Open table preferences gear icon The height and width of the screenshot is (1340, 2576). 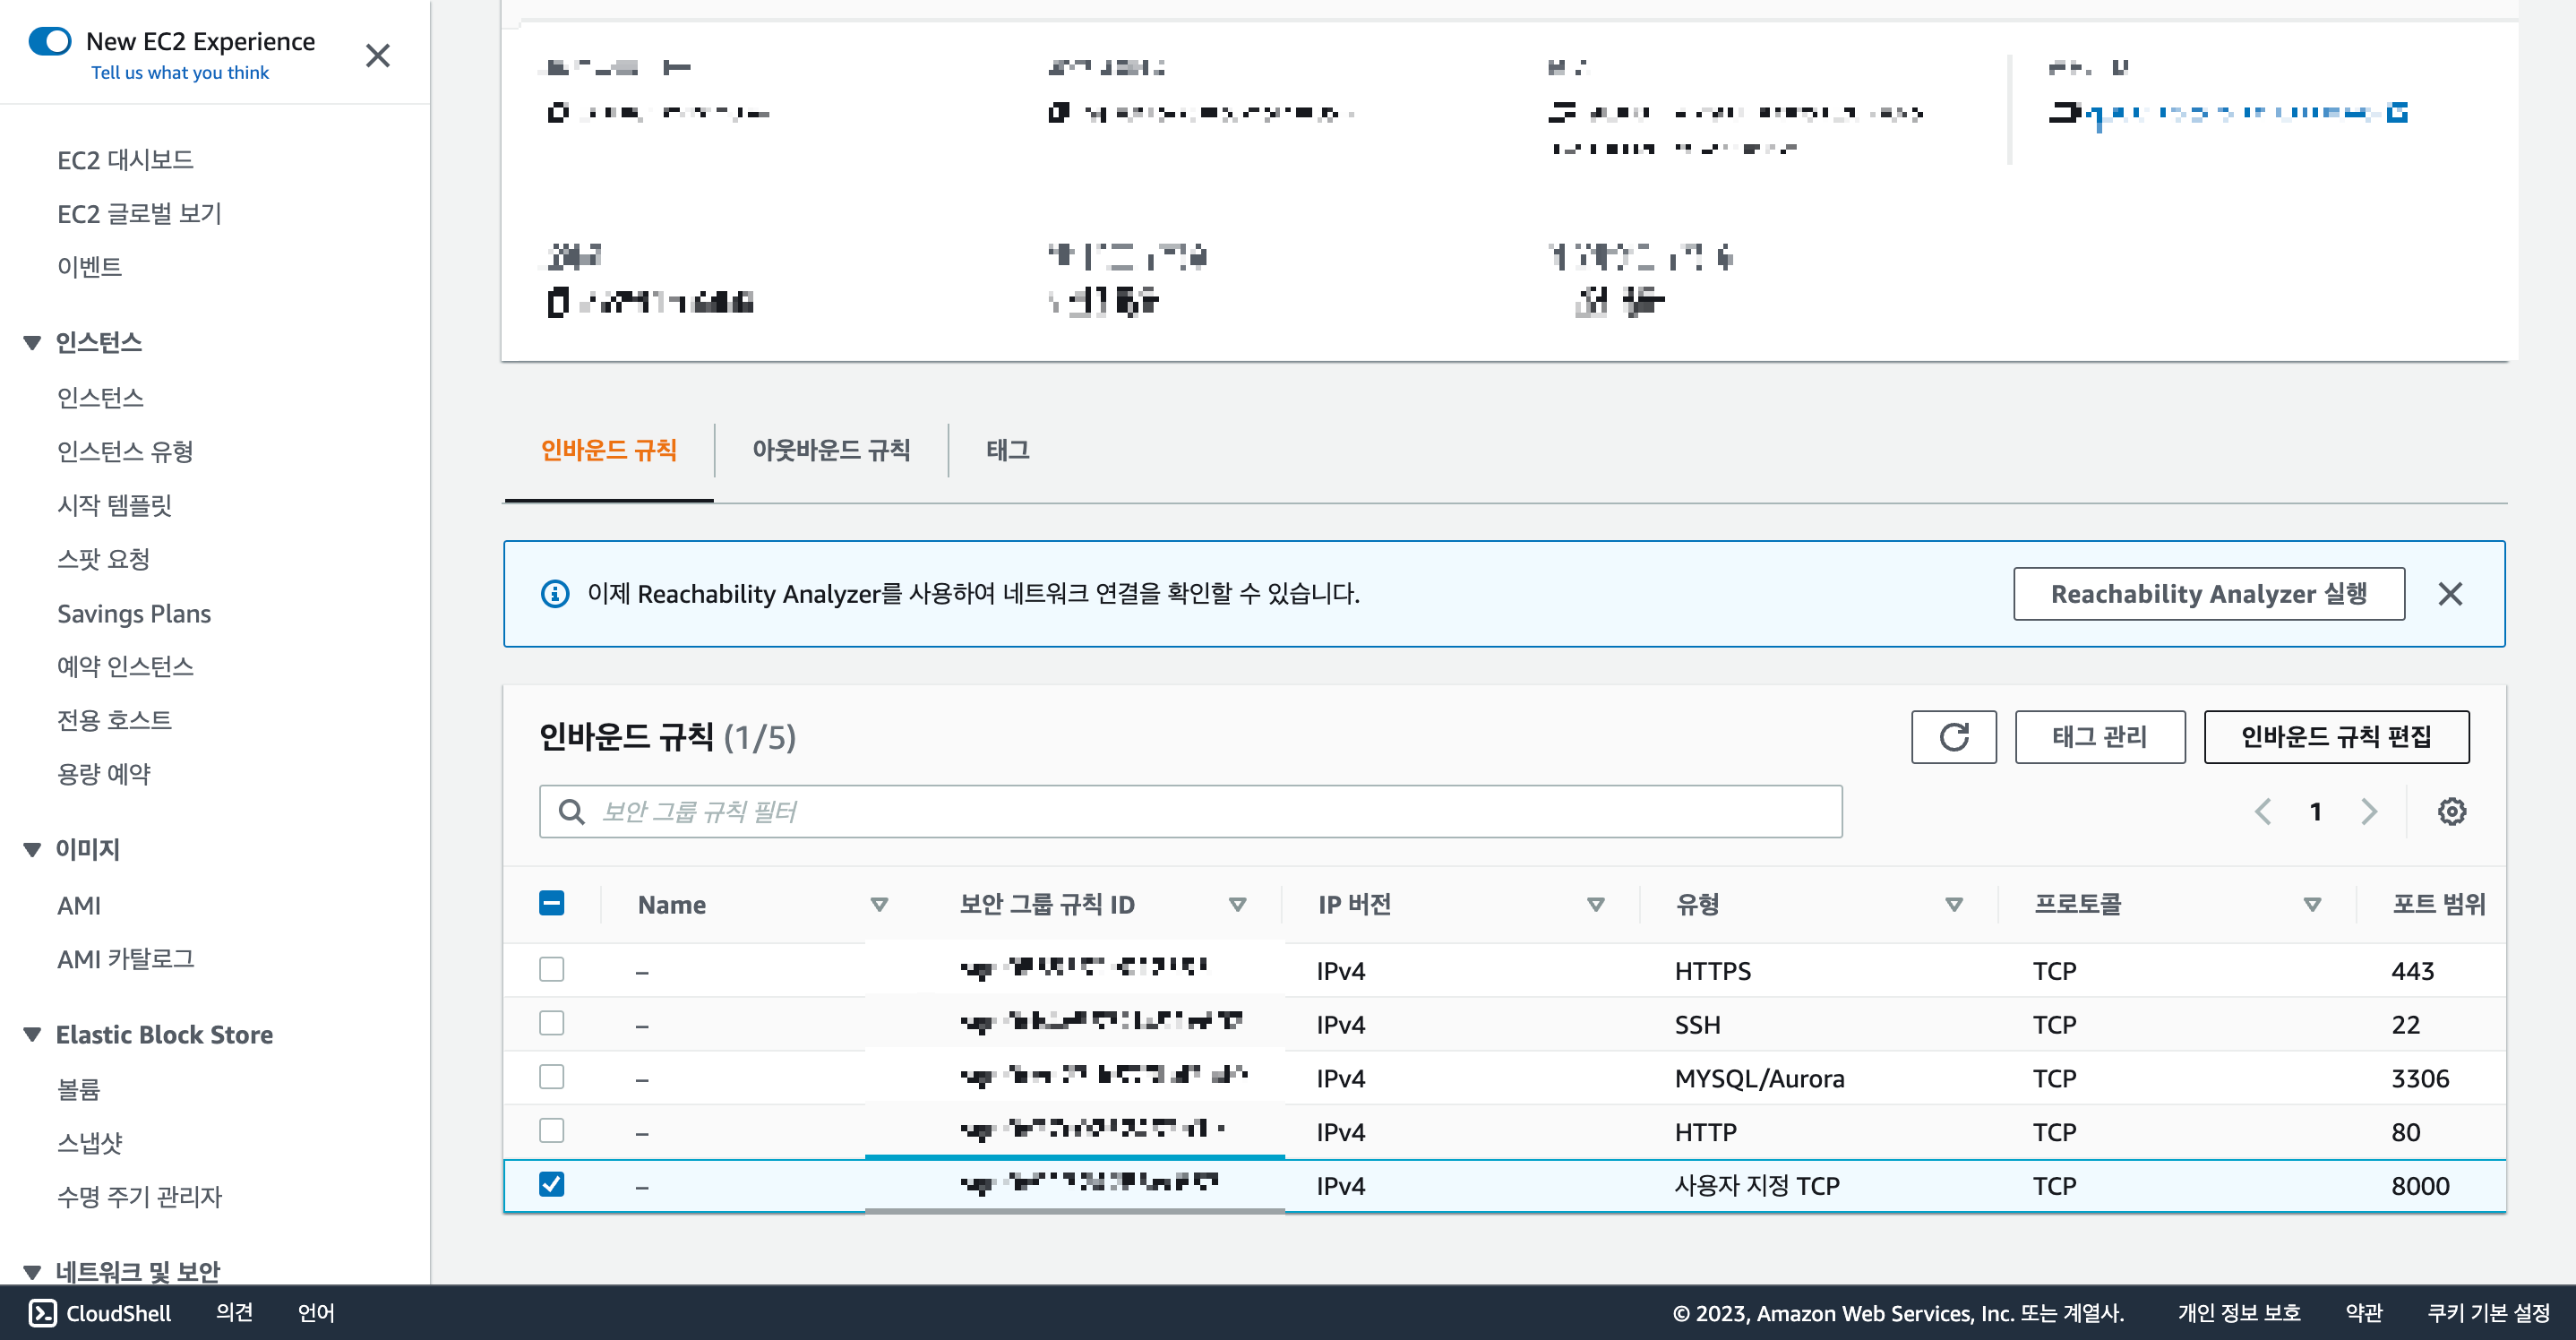point(2451,811)
